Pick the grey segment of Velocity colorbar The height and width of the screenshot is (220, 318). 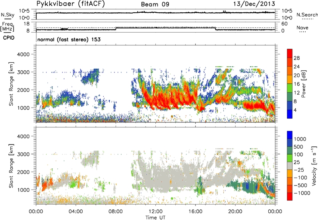click(290, 166)
